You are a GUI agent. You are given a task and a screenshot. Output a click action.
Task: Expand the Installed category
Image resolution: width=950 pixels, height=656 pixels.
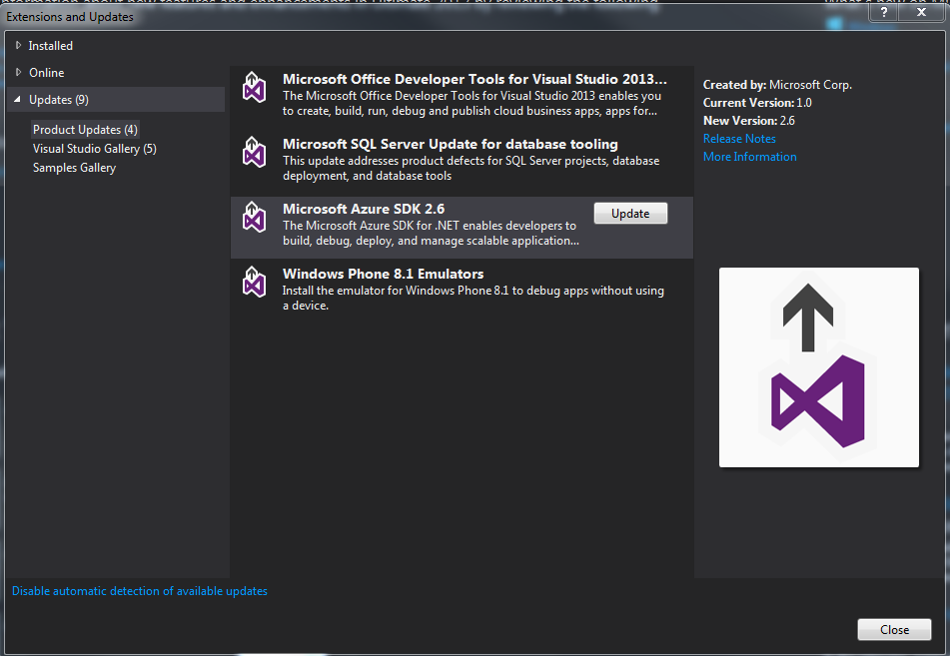pos(18,45)
